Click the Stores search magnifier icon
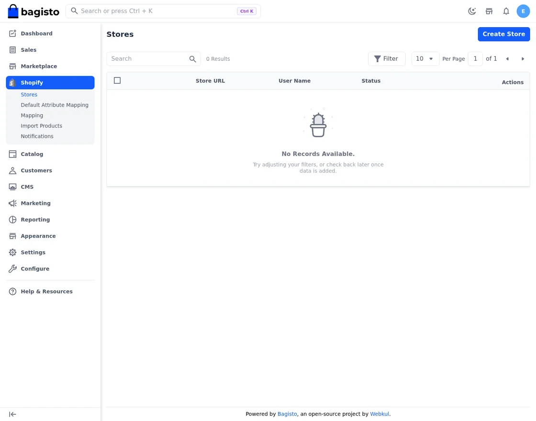Image resolution: width=536 pixels, height=421 pixels. tap(193, 59)
